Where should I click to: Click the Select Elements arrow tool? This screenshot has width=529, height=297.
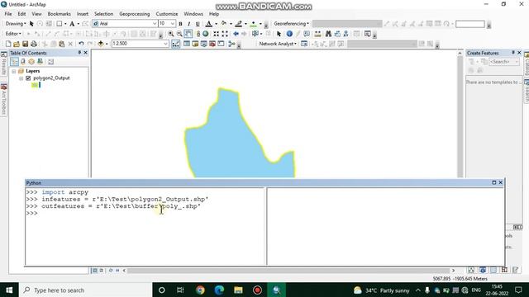pos(279,34)
